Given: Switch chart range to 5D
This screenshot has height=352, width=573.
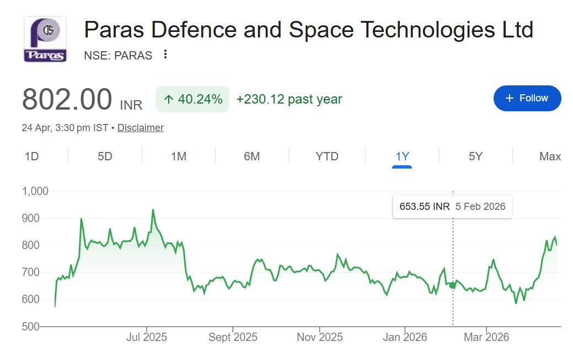Looking at the screenshot, I should click(105, 156).
